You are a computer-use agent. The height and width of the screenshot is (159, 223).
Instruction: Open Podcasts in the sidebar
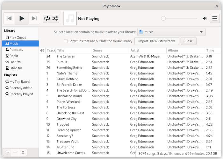(x=20, y=50)
